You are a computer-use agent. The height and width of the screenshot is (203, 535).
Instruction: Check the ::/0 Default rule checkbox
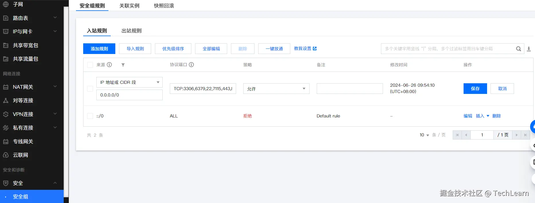point(90,116)
